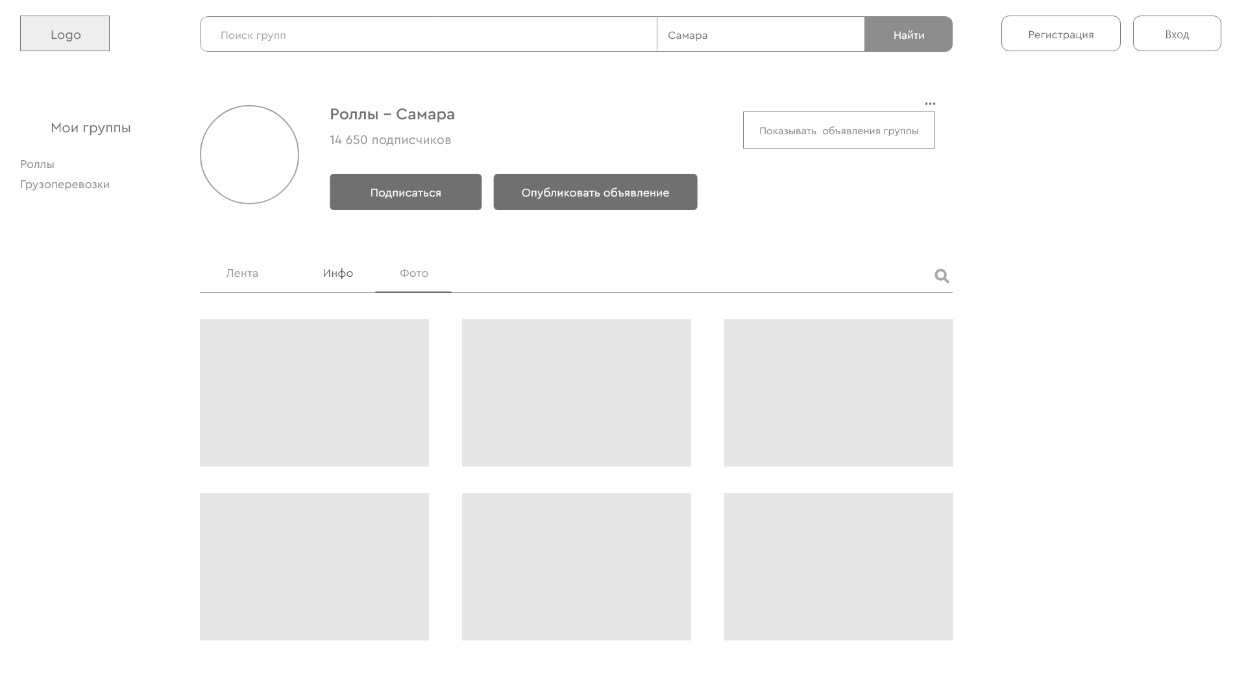This screenshot has height=677, width=1246.
Task: Click the Logo placeholder
Action: pos(65,34)
